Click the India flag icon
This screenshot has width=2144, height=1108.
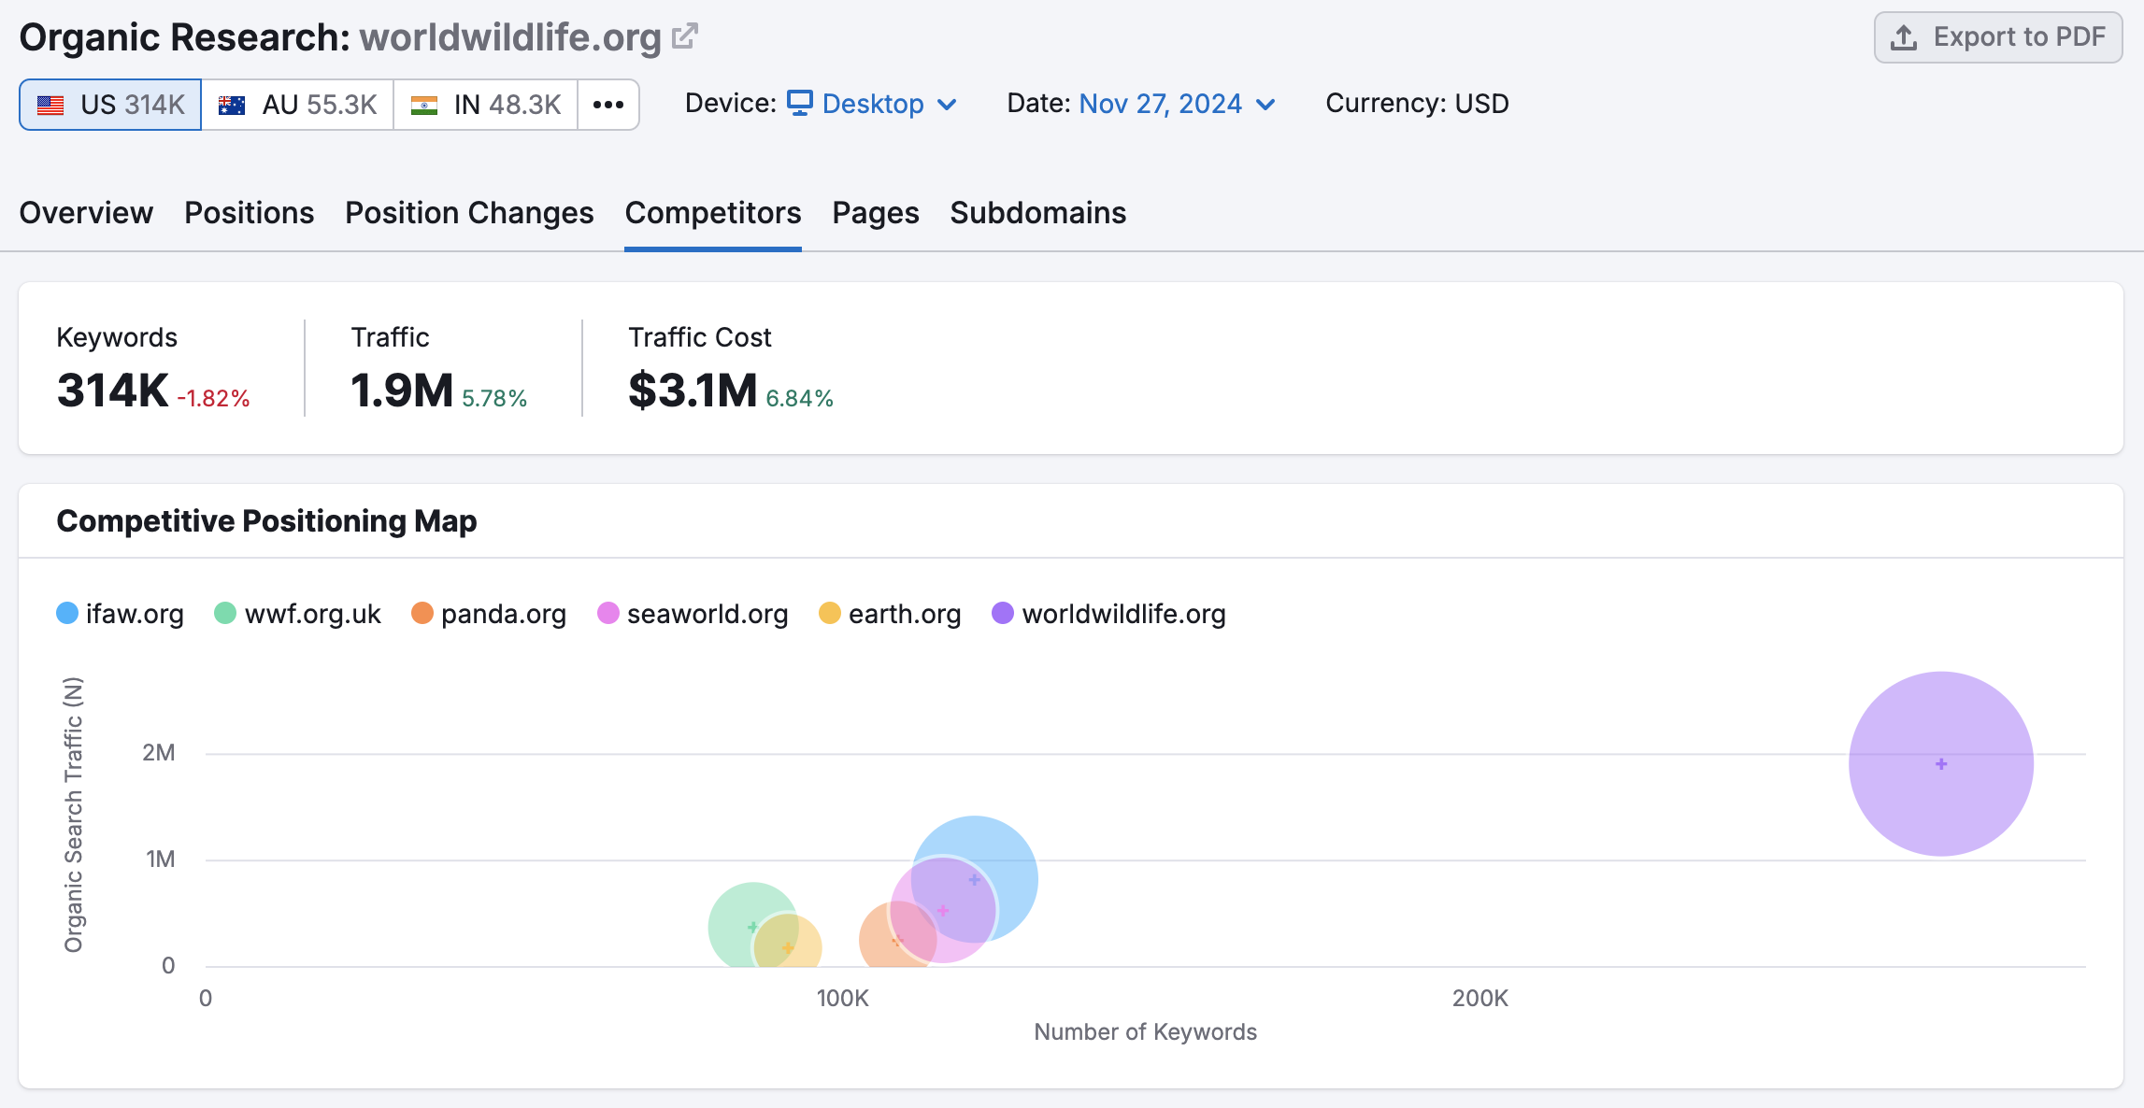pos(424,106)
